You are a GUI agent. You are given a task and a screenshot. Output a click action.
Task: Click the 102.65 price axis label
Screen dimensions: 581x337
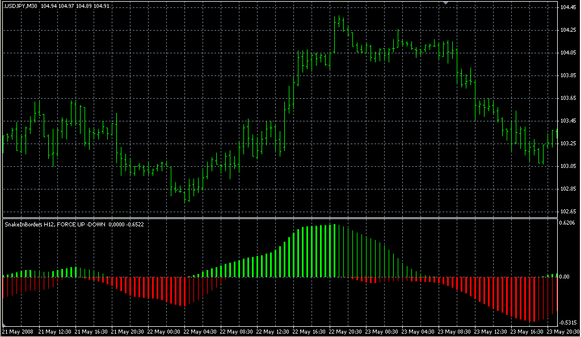(x=569, y=212)
